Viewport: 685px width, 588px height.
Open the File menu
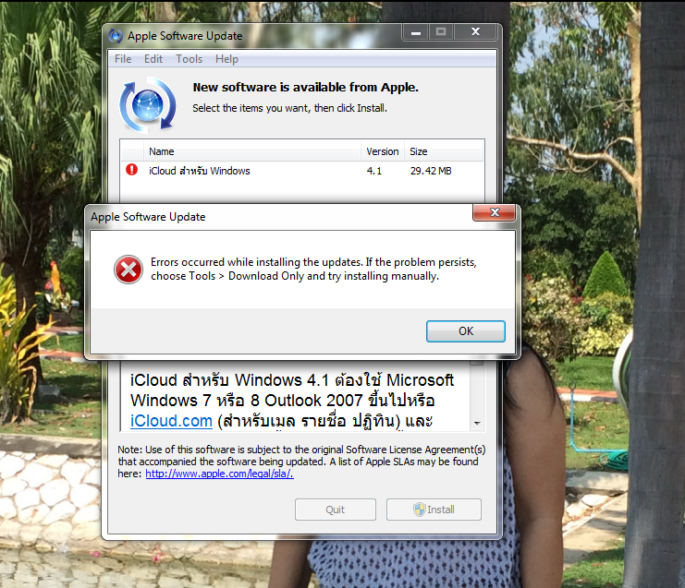tap(123, 59)
